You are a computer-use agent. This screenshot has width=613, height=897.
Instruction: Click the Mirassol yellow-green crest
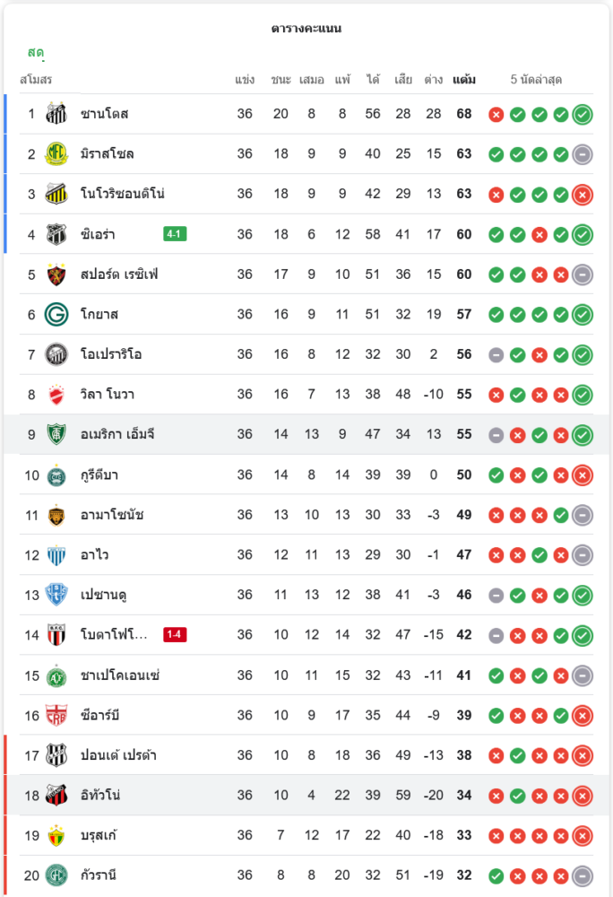pos(56,153)
